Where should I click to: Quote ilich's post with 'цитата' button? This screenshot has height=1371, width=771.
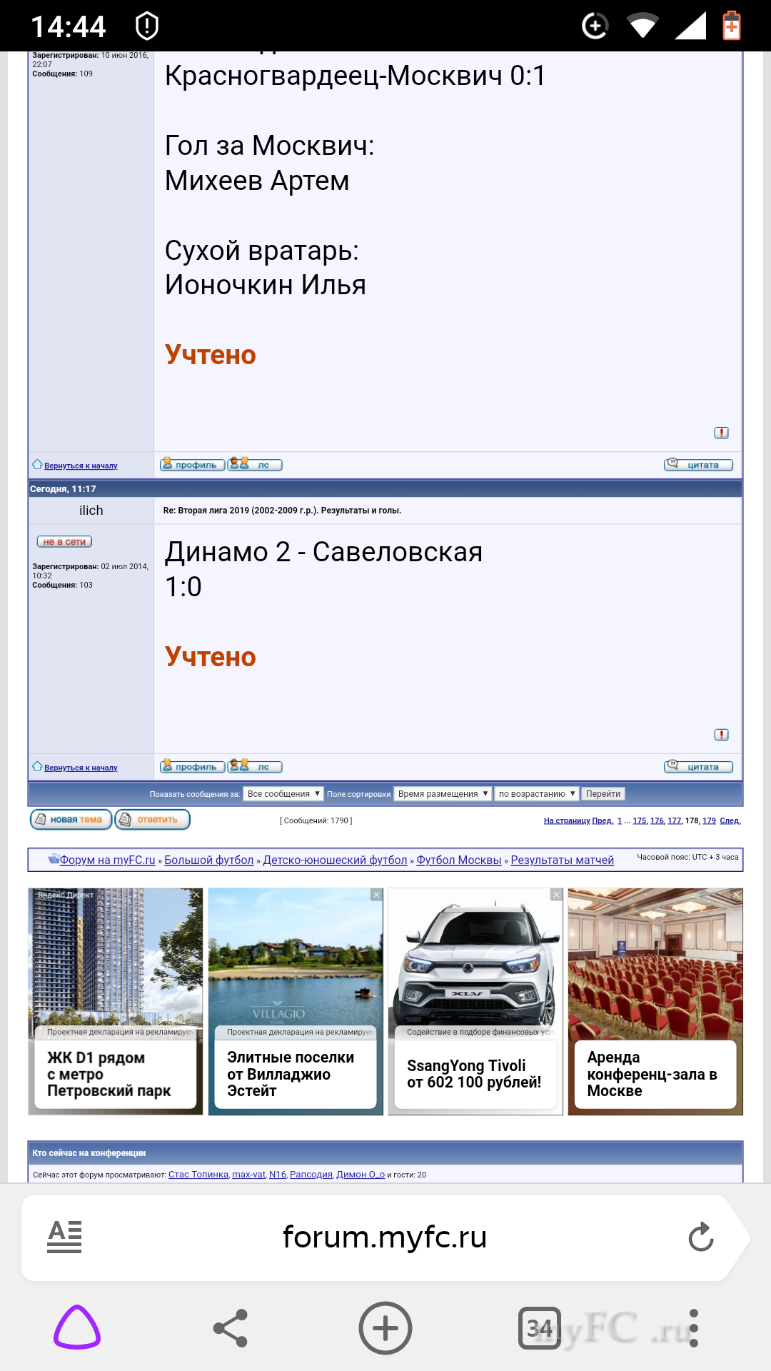[x=698, y=767]
